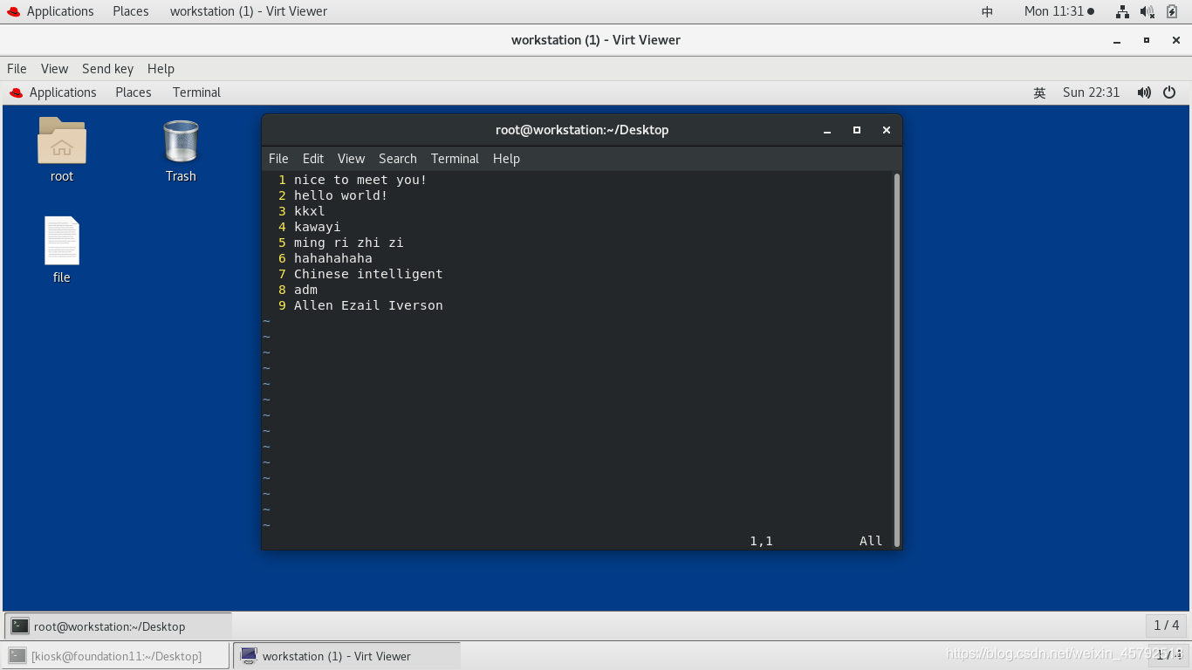1192x670 pixels.
Task: Open the root home folder icon
Action: tap(62, 141)
